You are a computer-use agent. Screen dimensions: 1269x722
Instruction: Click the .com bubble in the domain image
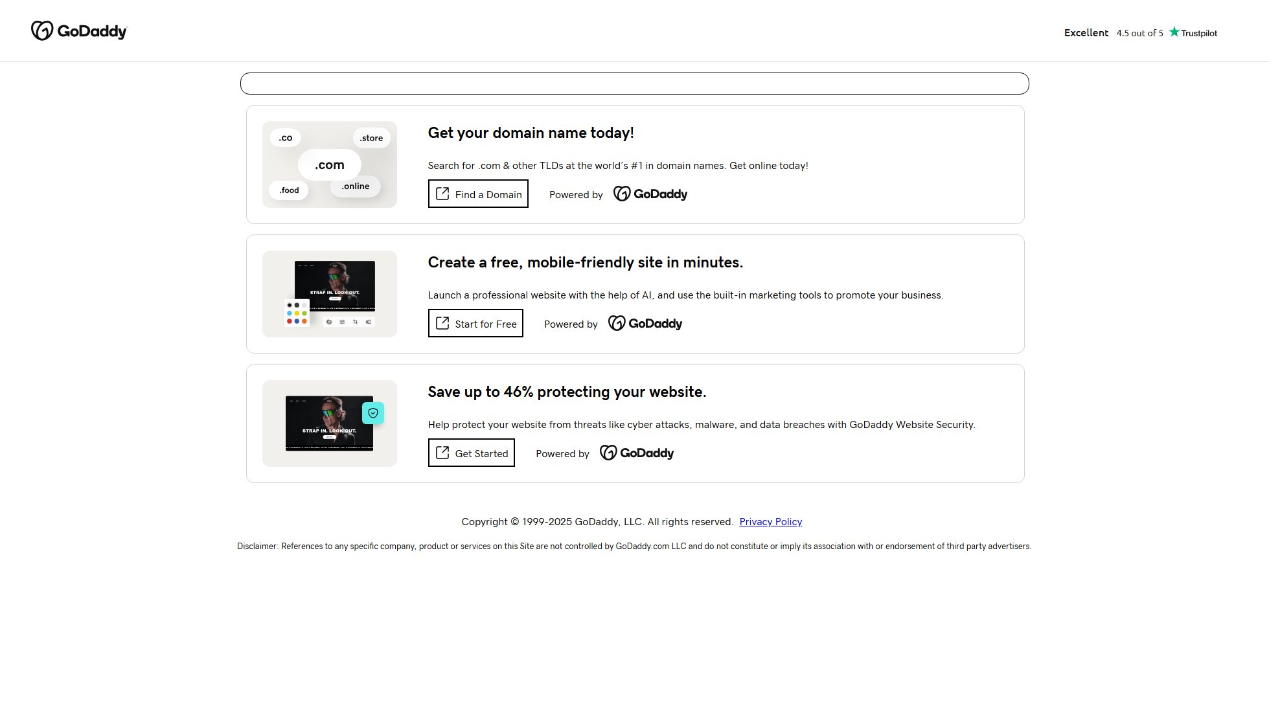click(329, 164)
